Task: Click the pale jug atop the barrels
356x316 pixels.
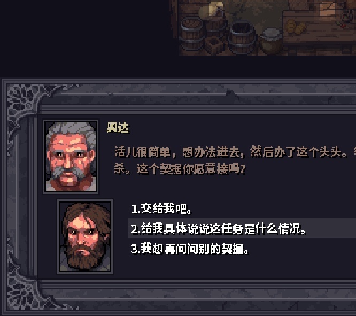Action: (211, 9)
